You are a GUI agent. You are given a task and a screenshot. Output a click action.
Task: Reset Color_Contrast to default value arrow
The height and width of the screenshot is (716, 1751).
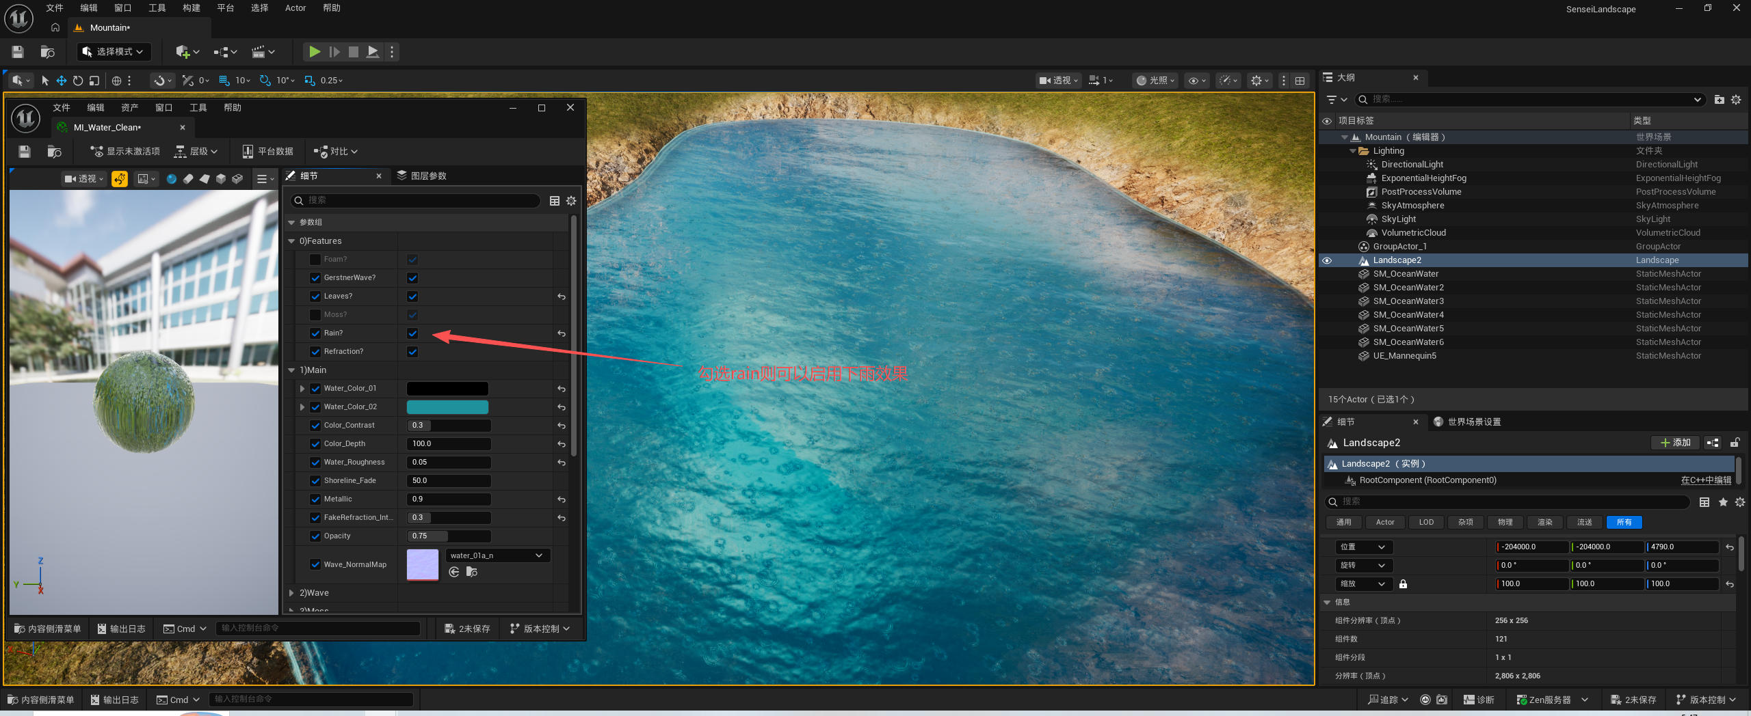[x=562, y=426]
